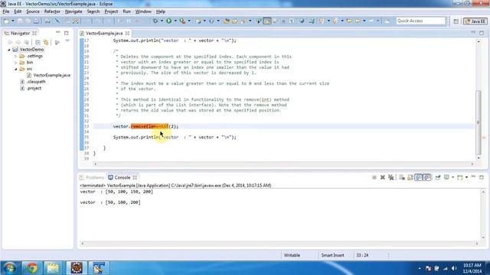Click the Debug bug icon
The height and width of the screenshot is (275, 490).
pyautogui.click(x=155, y=21)
